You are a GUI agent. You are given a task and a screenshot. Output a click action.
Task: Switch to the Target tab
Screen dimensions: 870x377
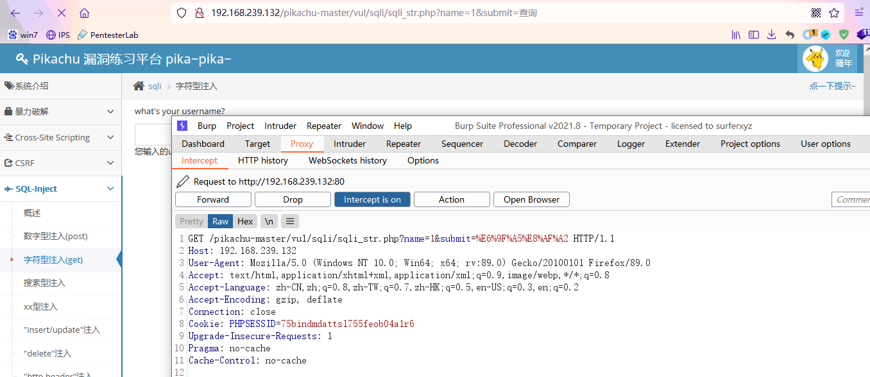pyautogui.click(x=257, y=144)
